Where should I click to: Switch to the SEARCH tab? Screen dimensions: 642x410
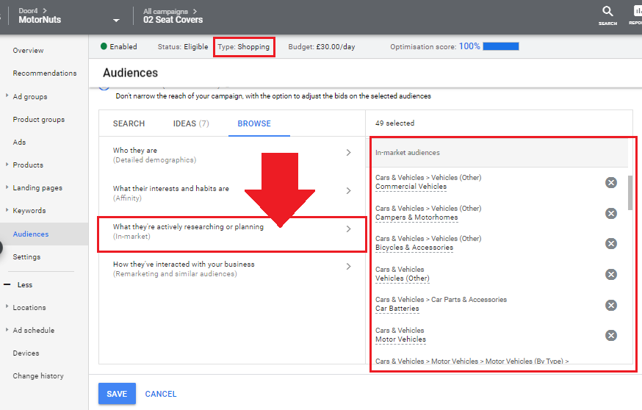pos(129,123)
